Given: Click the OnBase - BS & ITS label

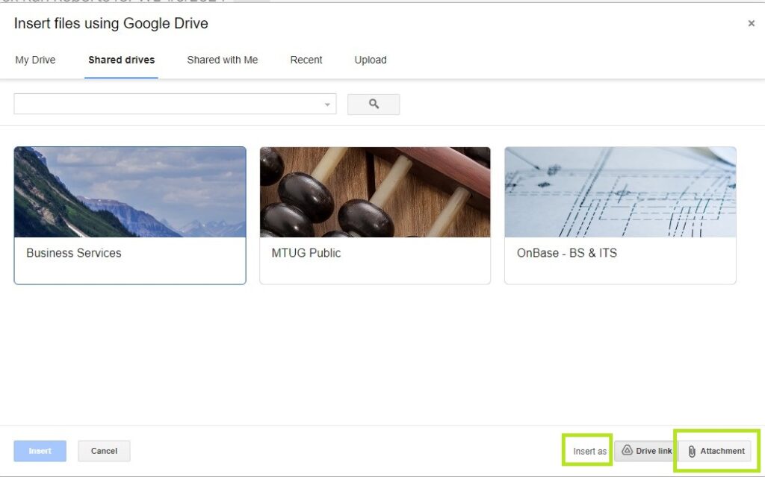Looking at the screenshot, I should click(567, 253).
